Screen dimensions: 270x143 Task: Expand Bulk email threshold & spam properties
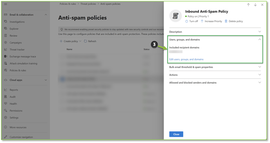215,67
